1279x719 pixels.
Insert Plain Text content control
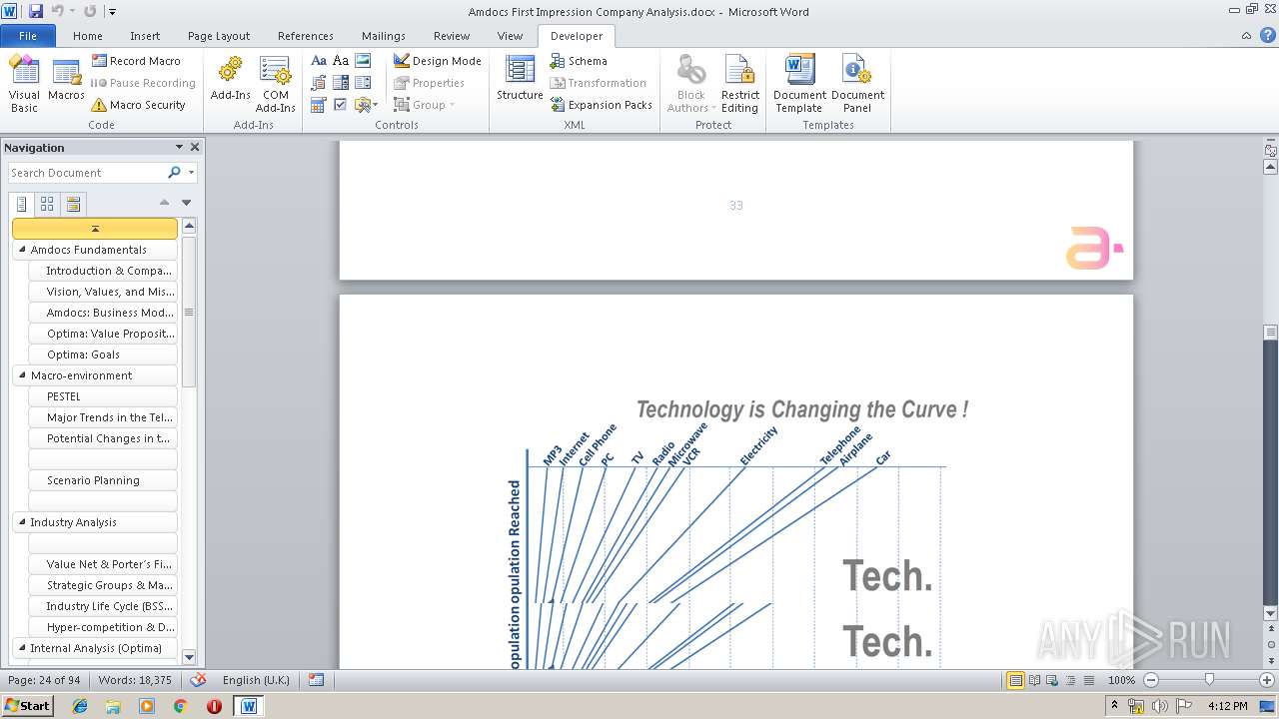click(x=341, y=61)
